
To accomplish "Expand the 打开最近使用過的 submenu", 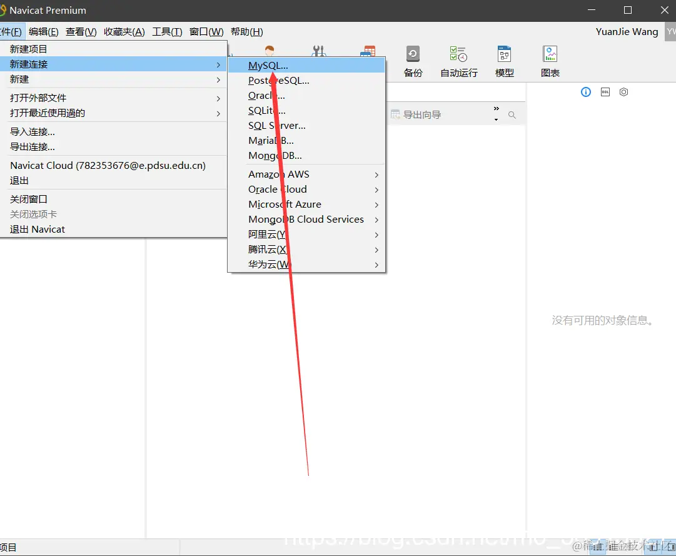I will [x=113, y=113].
